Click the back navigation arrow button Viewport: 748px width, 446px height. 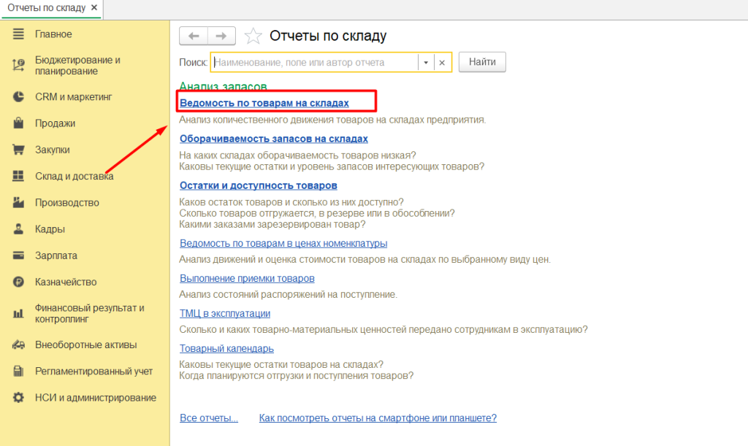click(x=194, y=36)
